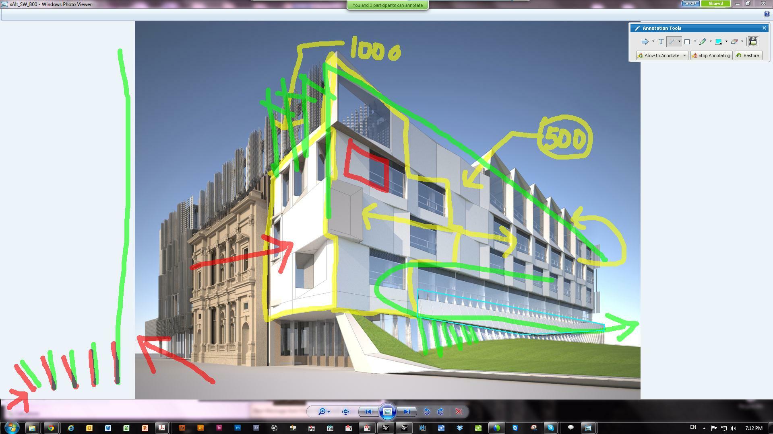Click the STOP sharing button

[x=690, y=3]
